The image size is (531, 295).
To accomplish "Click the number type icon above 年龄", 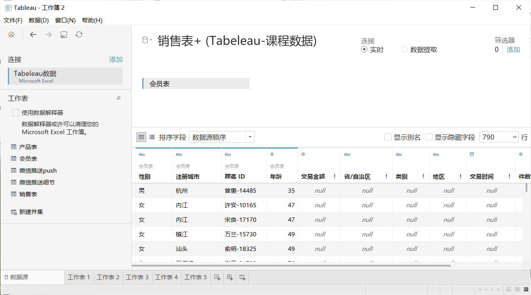I will click(x=272, y=155).
